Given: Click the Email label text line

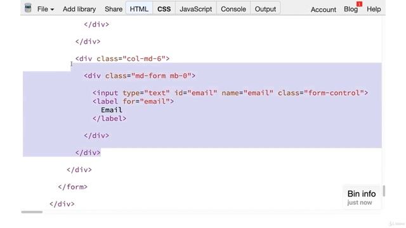Looking at the screenshot, I should pyautogui.click(x=112, y=110).
